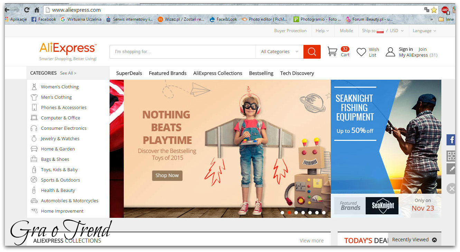Click the search input field
Viewport: 460px width, 252px height.
[183, 52]
